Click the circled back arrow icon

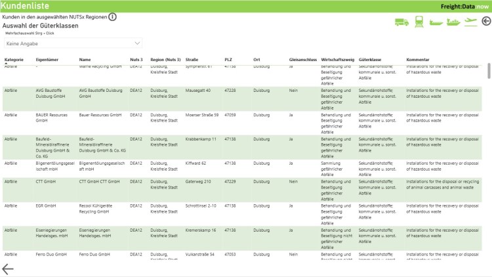click(485, 21)
